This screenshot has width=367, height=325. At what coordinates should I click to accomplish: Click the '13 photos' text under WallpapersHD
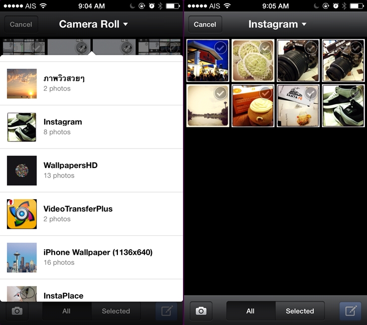click(59, 176)
